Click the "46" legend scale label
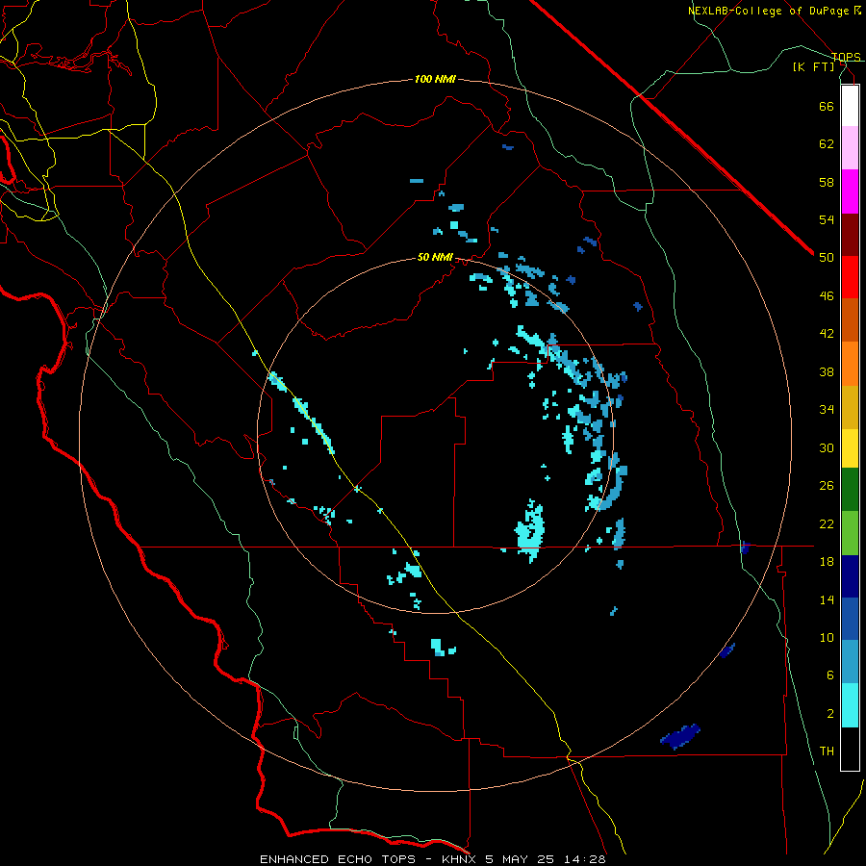The width and height of the screenshot is (866, 866). tap(827, 296)
